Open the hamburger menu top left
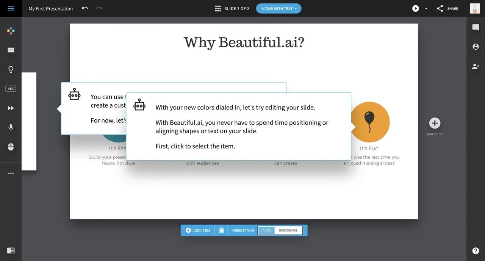The width and height of the screenshot is (485, 261). click(x=11, y=8)
